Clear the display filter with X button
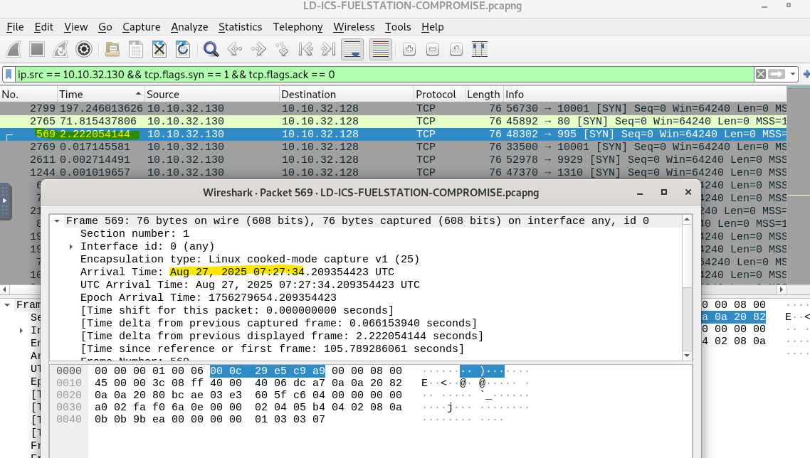The image size is (810, 458). [761, 74]
